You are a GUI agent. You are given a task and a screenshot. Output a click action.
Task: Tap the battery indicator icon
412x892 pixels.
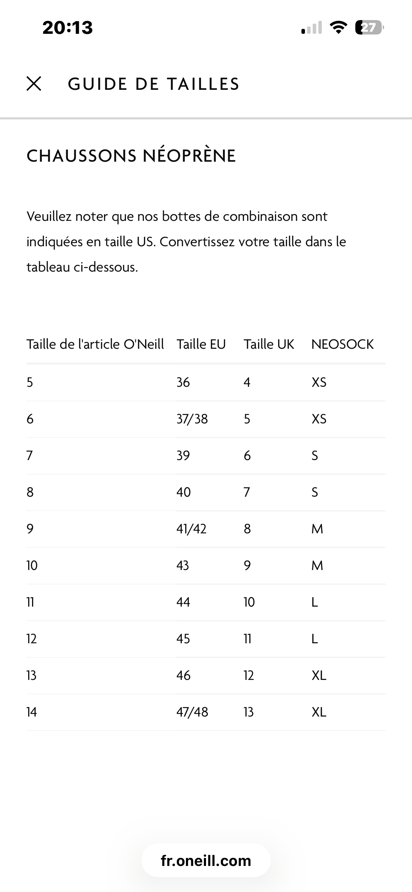point(369,27)
